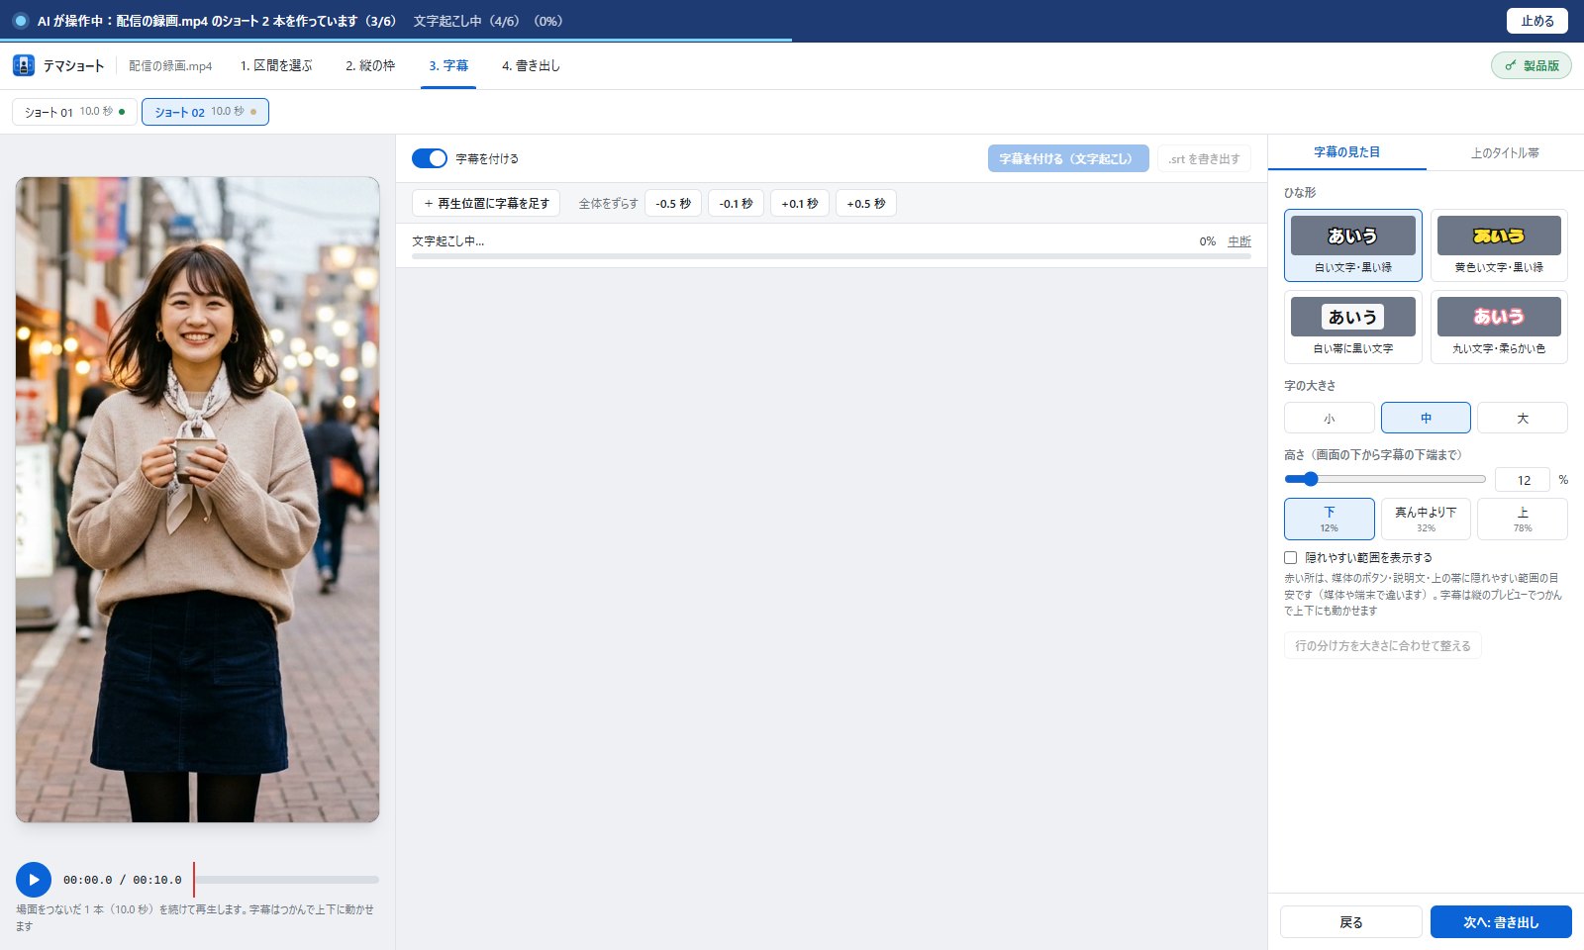Select position preset 上 78%
The height and width of the screenshot is (950, 1584).
[x=1523, y=519]
